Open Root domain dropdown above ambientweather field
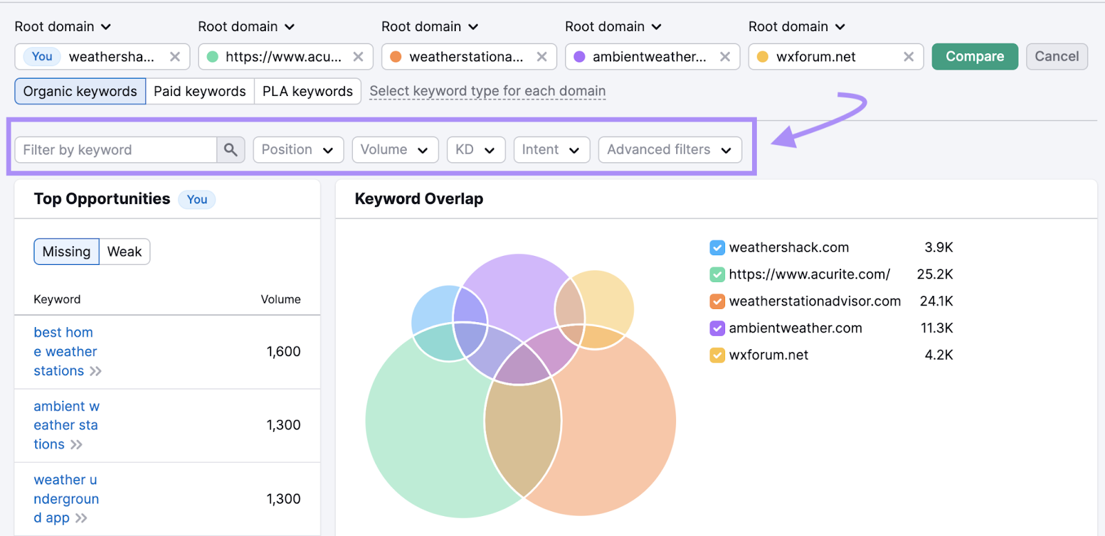1105x536 pixels. point(613,26)
